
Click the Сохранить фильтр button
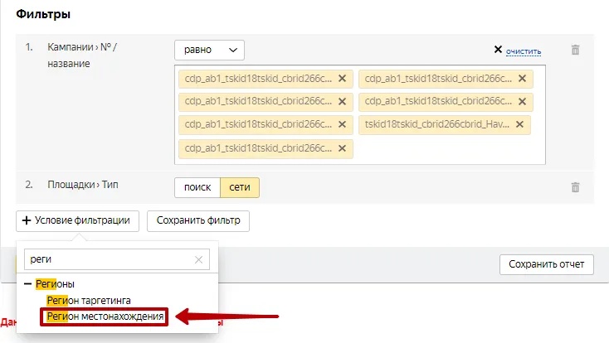click(x=198, y=220)
